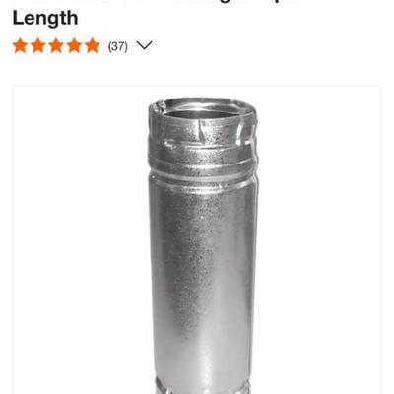Select the third orange rating star

pos(56,45)
